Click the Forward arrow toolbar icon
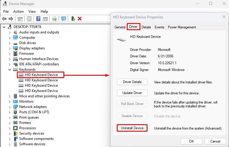 click(11, 19)
